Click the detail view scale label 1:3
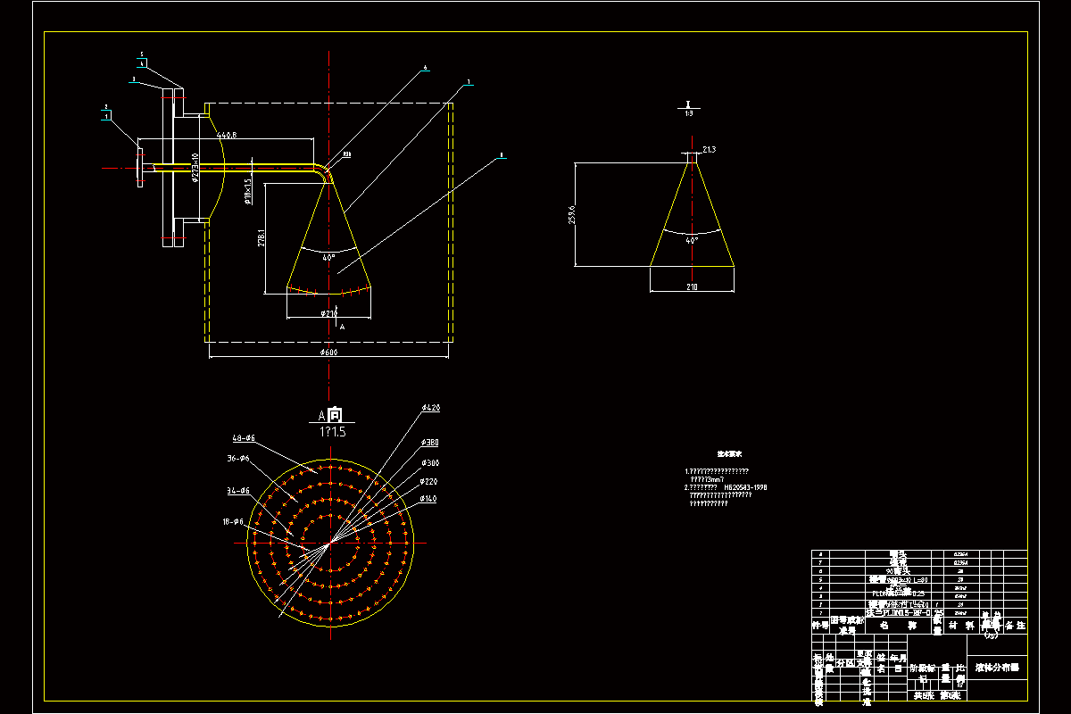The width and height of the screenshot is (1071, 714). point(689,114)
